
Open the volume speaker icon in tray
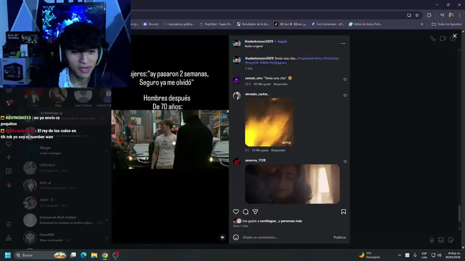pyautogui.click(x=439, y=255)
